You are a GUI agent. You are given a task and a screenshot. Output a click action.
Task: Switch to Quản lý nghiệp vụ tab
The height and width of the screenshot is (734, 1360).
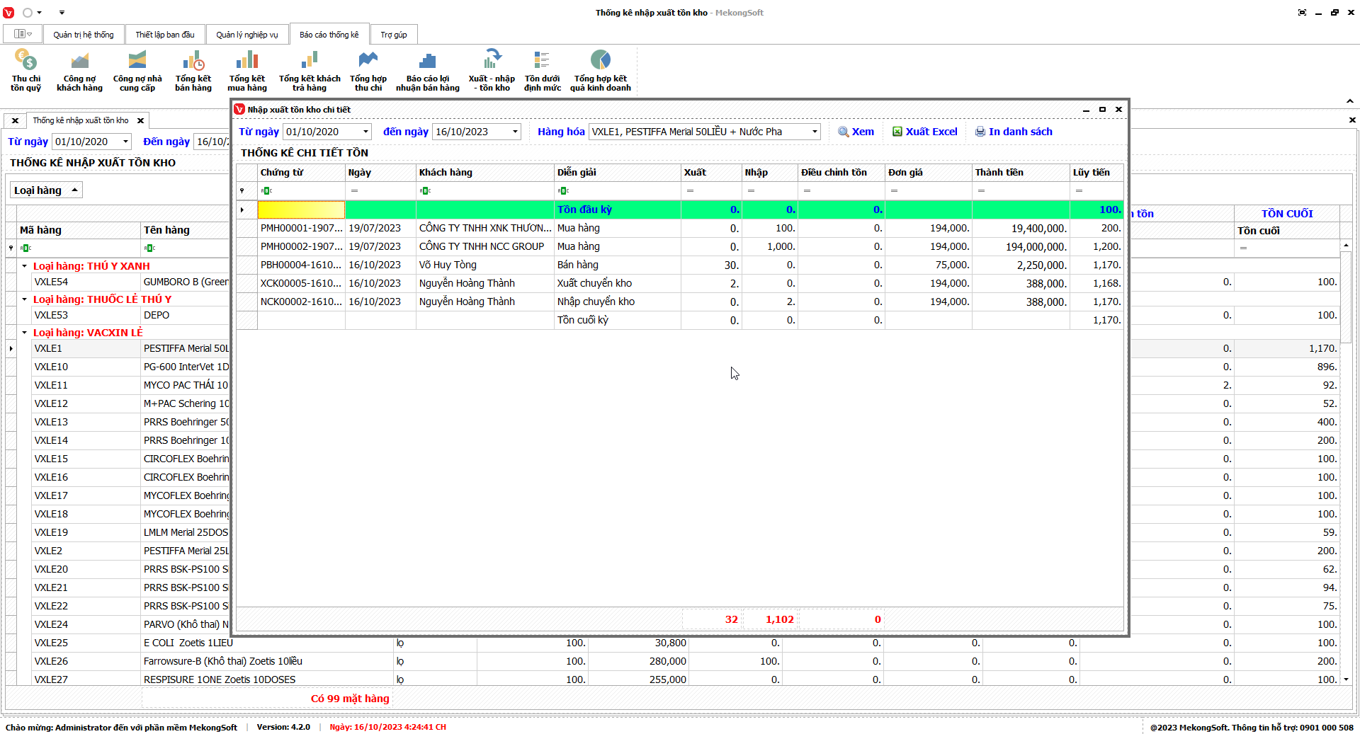pos(246,35)
